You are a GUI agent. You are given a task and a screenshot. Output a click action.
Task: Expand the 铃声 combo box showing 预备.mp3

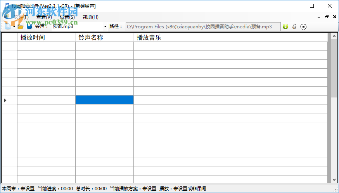(x=105, y=27)
